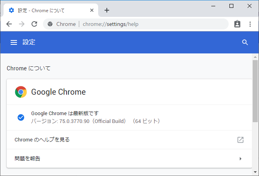
Task: Click the settings gear icon on the tab
Action: tap(11, 10)
